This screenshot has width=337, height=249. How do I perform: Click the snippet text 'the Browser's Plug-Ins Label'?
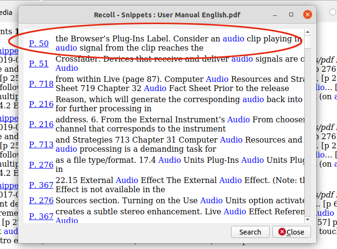pos(113,39)
